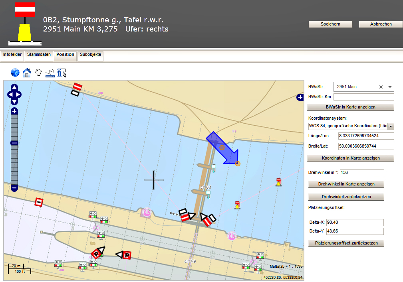Click the map zoom-out minus button
The width and height of the screenshot is (403, 282).
pyautogui.click(x=14, y=187)
